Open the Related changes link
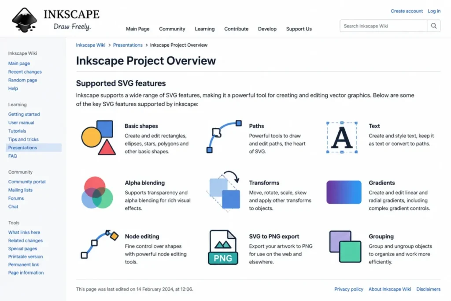The height and width of the screenshot is (301, 451). click(x=25, y=240)
